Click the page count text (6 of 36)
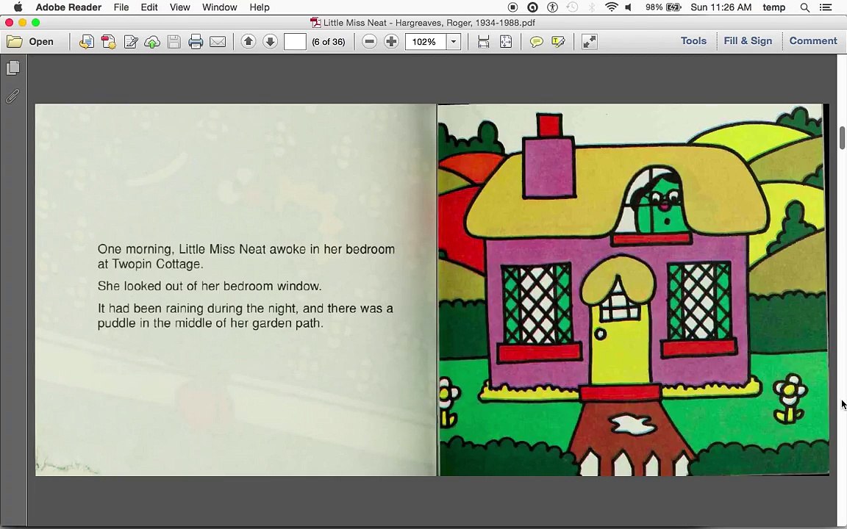 pyautogui.click(x=329, y=42)
